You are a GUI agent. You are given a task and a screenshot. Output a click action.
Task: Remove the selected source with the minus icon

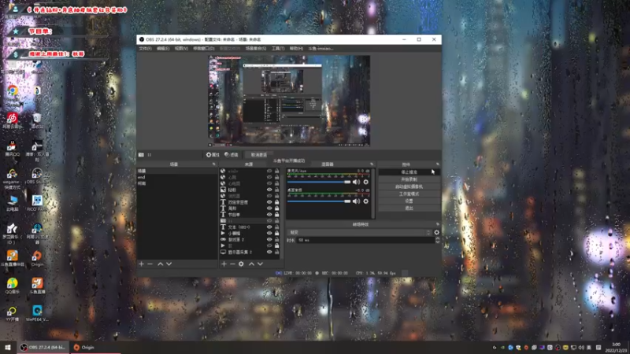pos(232,264)
